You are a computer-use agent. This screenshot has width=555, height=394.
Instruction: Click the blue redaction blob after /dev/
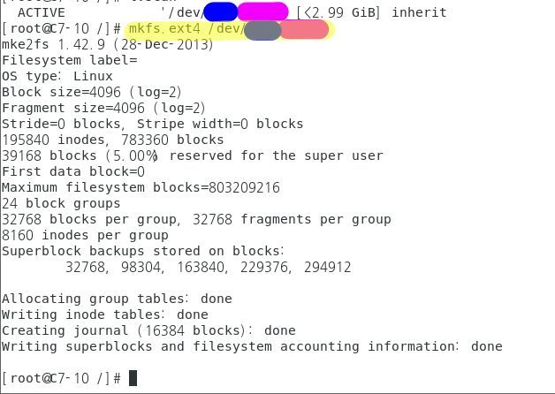tap(221, 11)
